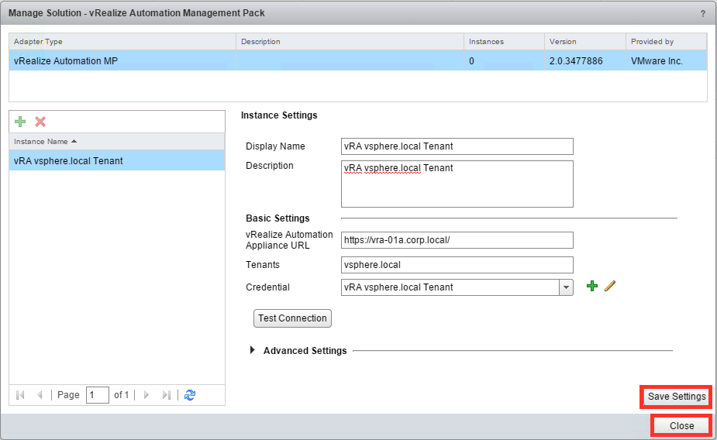Open the Credential dropdown arrow

pyautogui.click(x=566, y=287)
